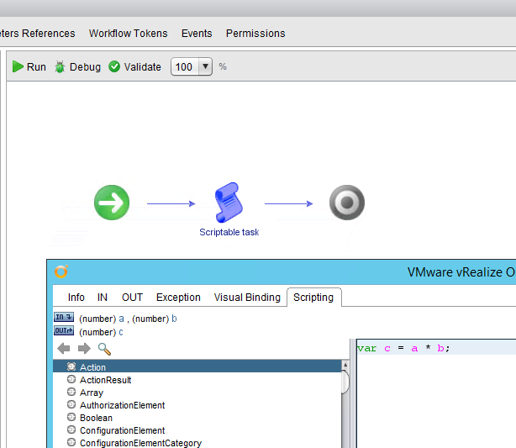The image size is (516, 448).
Task: Click the icon beside Boolean entry
Action: pos(71,417)
